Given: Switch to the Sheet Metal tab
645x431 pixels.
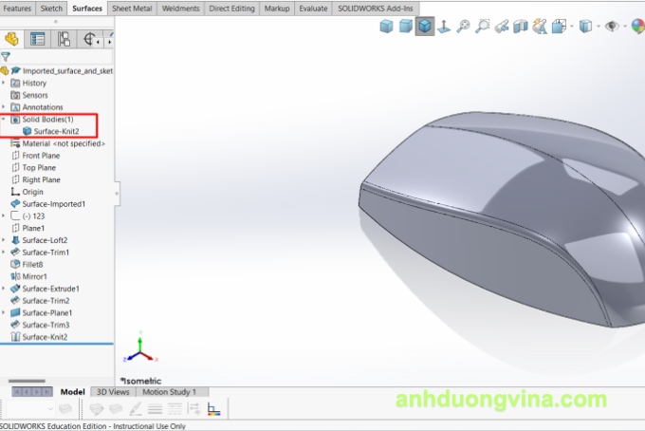Looking at the screenshot, I should tap(133, 8).
